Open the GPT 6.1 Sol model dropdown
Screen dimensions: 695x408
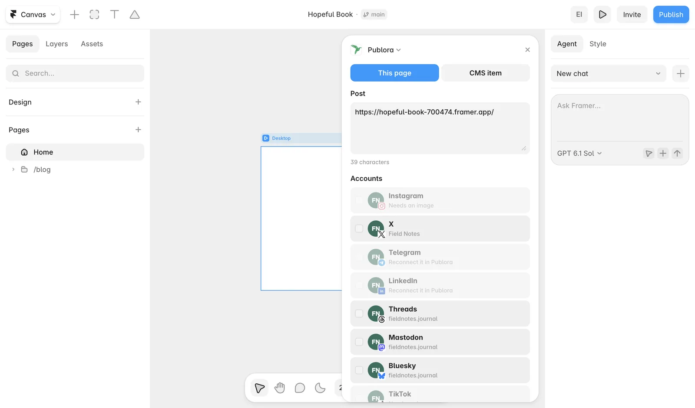[579, 153]
